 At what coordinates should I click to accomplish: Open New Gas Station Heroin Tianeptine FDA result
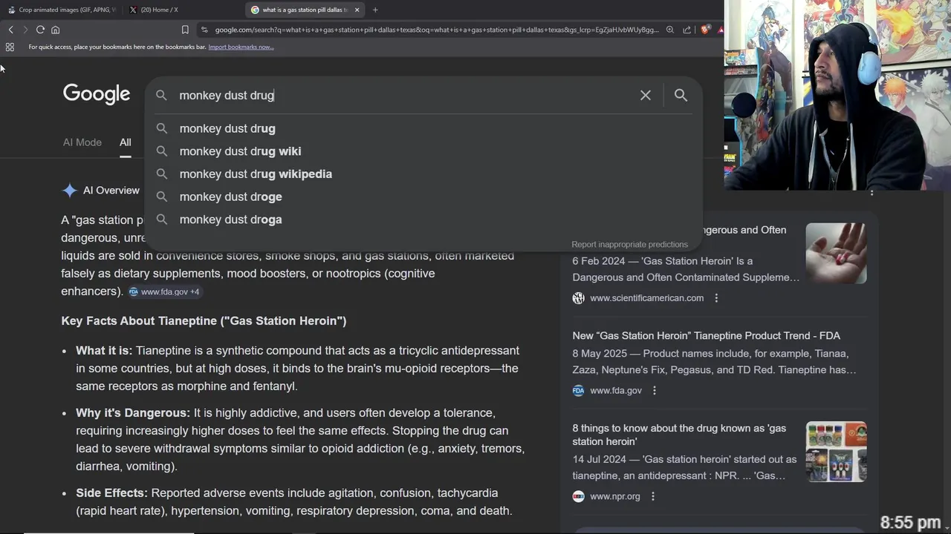coord(706,336)
